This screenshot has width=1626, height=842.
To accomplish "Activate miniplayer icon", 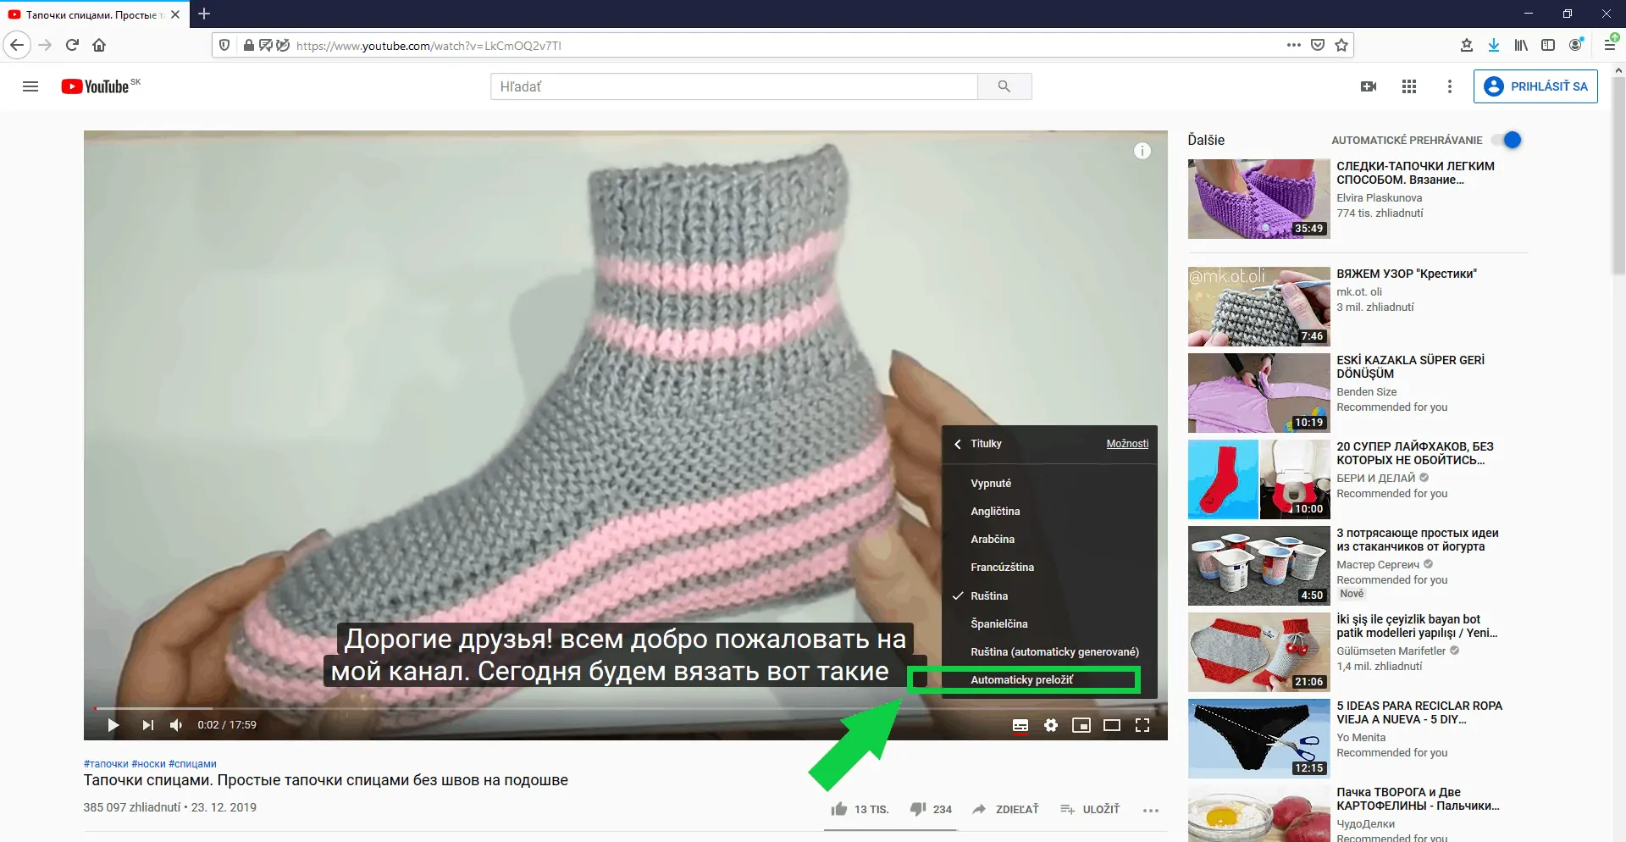I will coord(1081,725).
